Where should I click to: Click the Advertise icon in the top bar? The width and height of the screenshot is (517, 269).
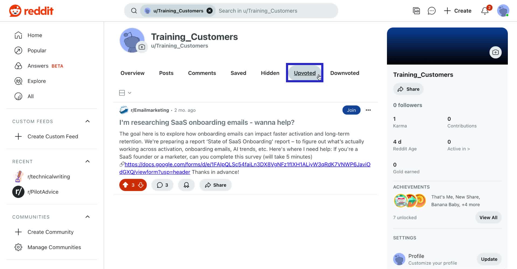[416, 11]
